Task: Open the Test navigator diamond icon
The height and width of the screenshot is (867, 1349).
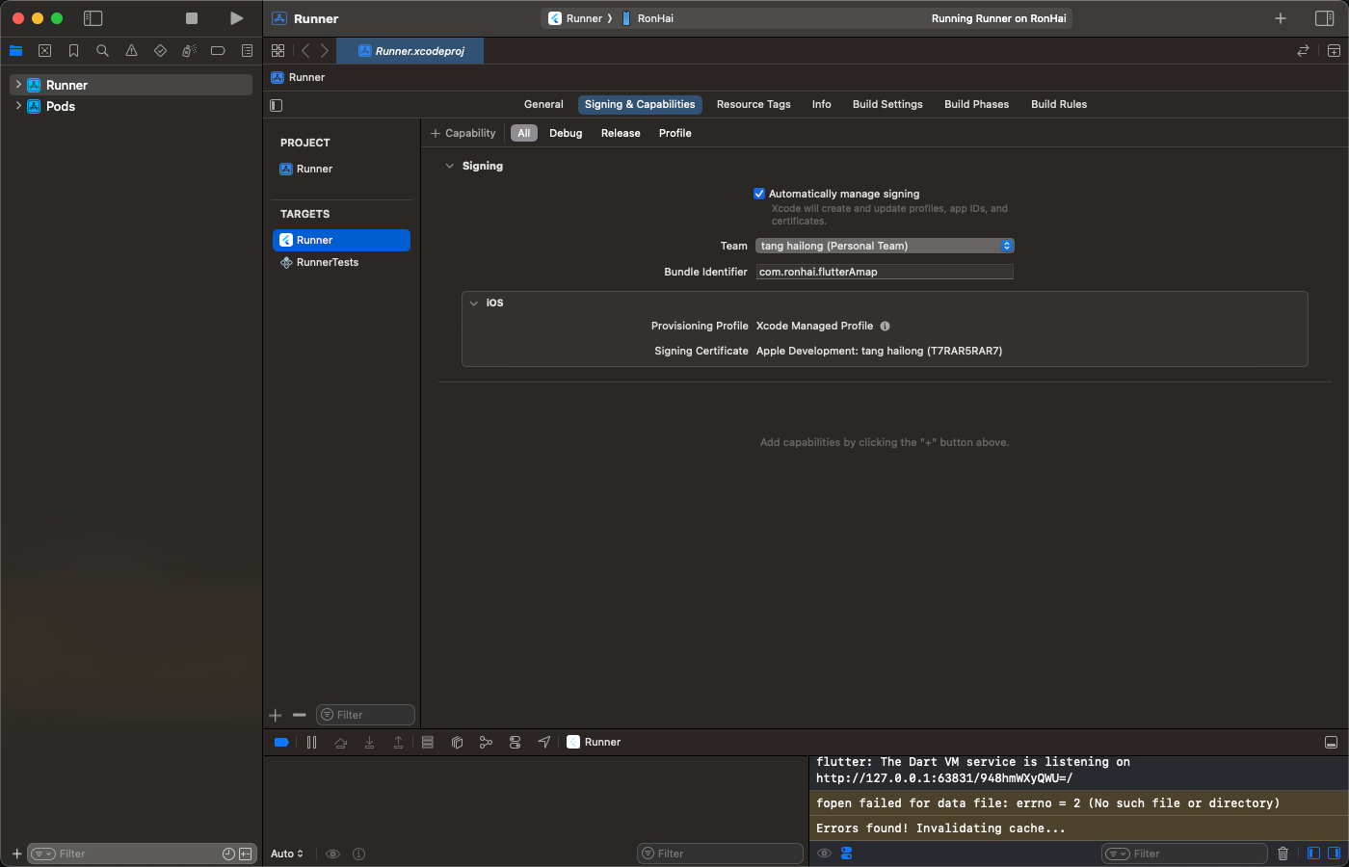Action: coord(160,51)
